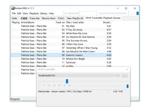The height and width of the screenshot is (112, 149).
Task: Click the Stop icon in UPnP Controller
Action: [x=39, y=85]
